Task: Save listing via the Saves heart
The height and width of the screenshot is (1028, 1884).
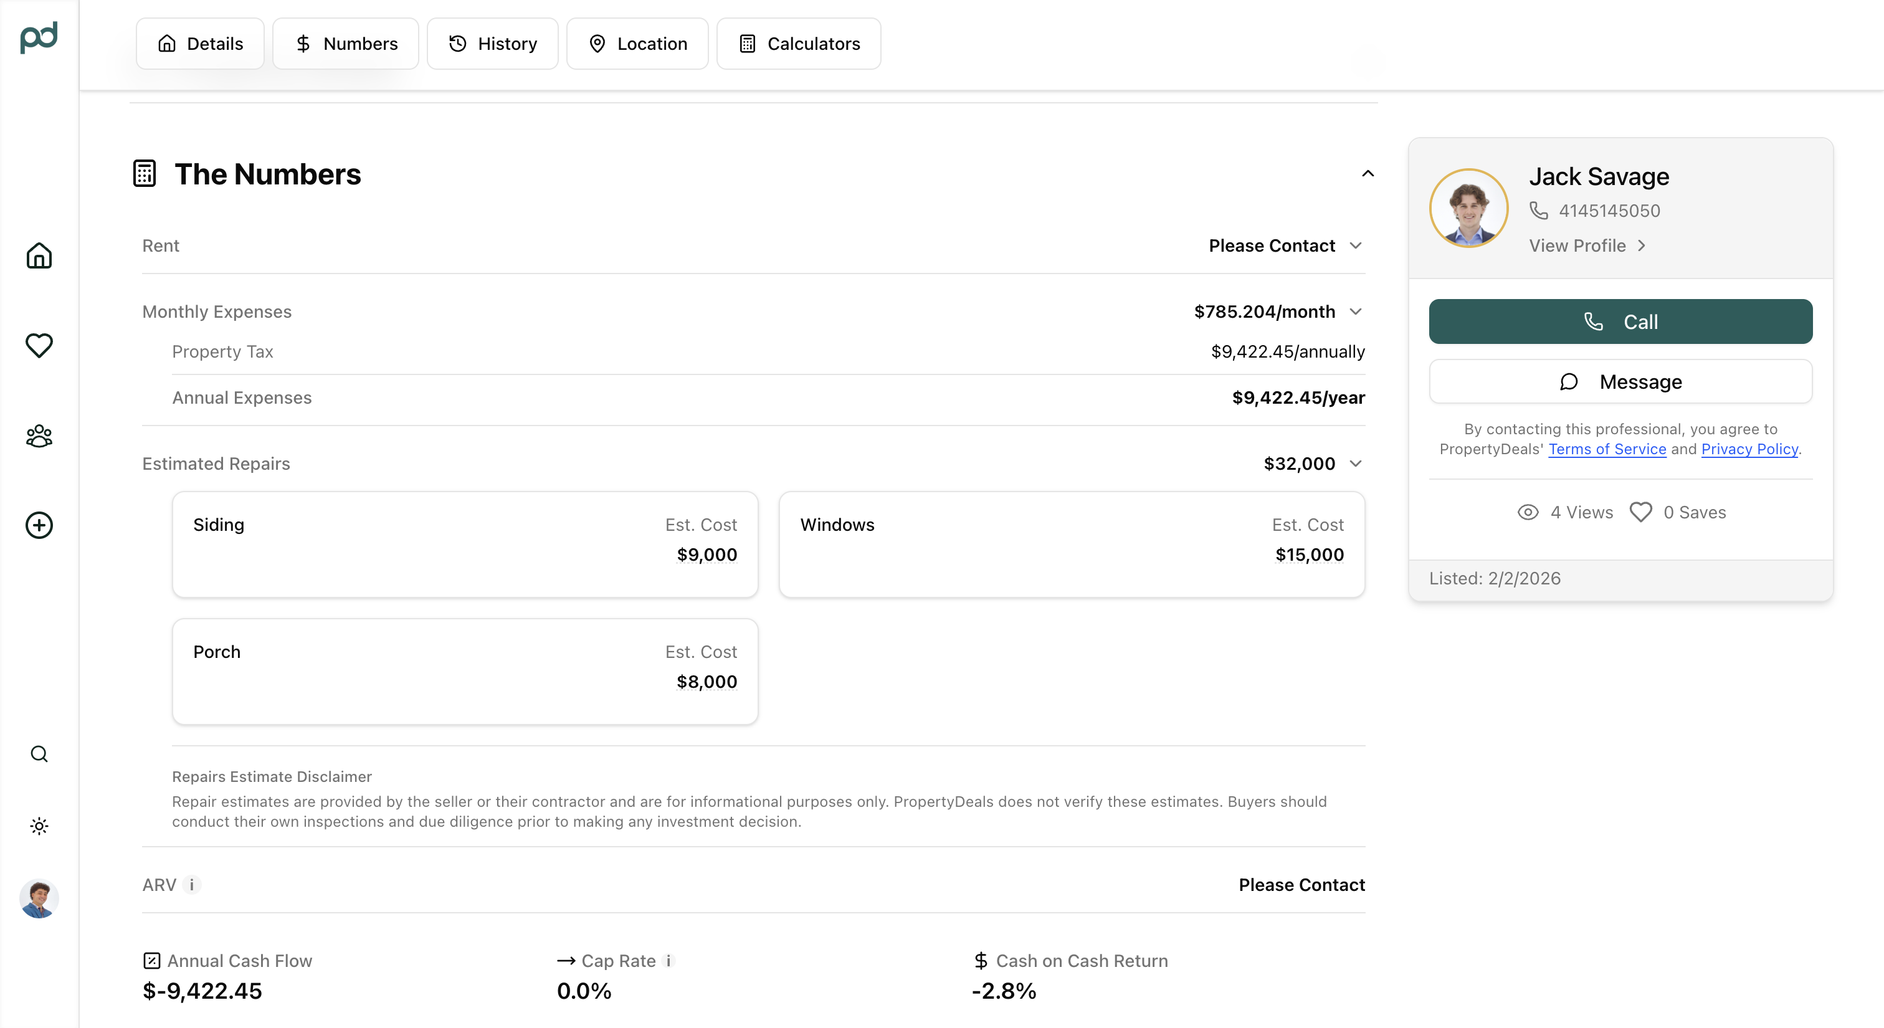Action: [1640, 513]
